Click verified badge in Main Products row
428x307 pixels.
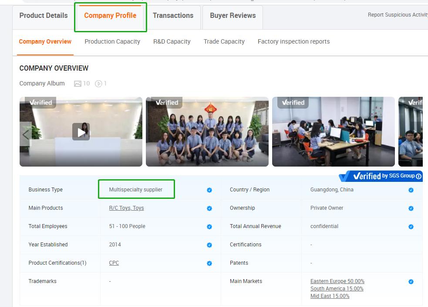[x=209, y=208]
